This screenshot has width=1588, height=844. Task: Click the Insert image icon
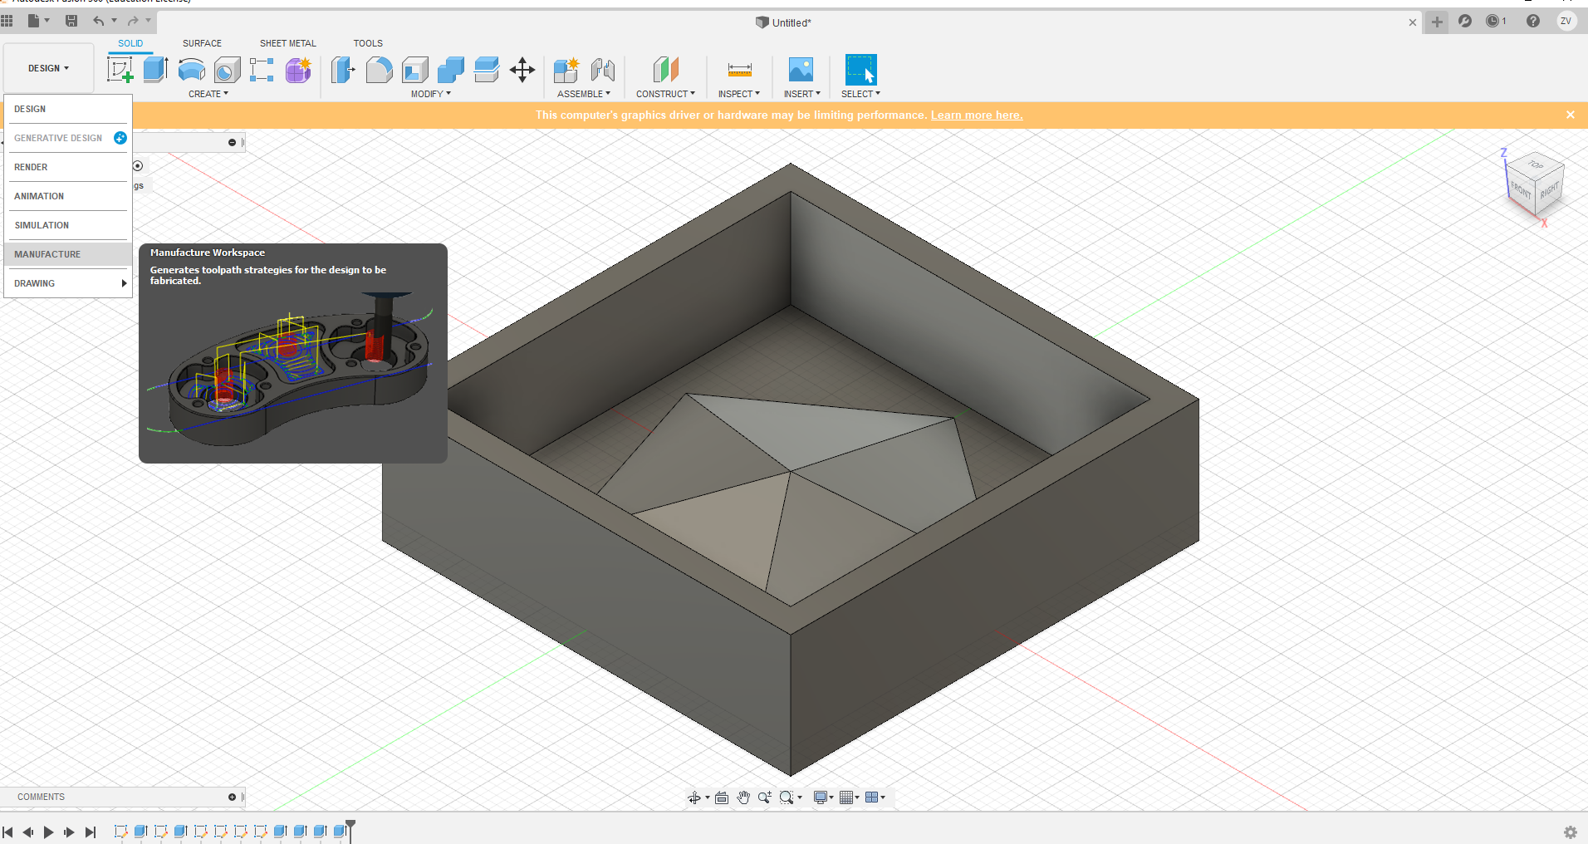pos(801,70)
